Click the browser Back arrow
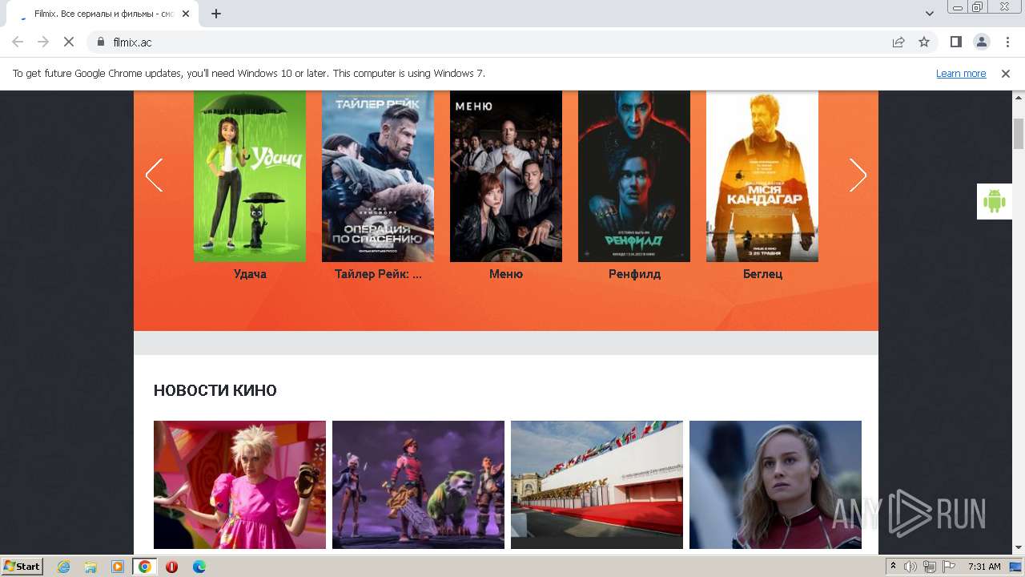This screenshot has height=577, width=1025. coord(18,42)
